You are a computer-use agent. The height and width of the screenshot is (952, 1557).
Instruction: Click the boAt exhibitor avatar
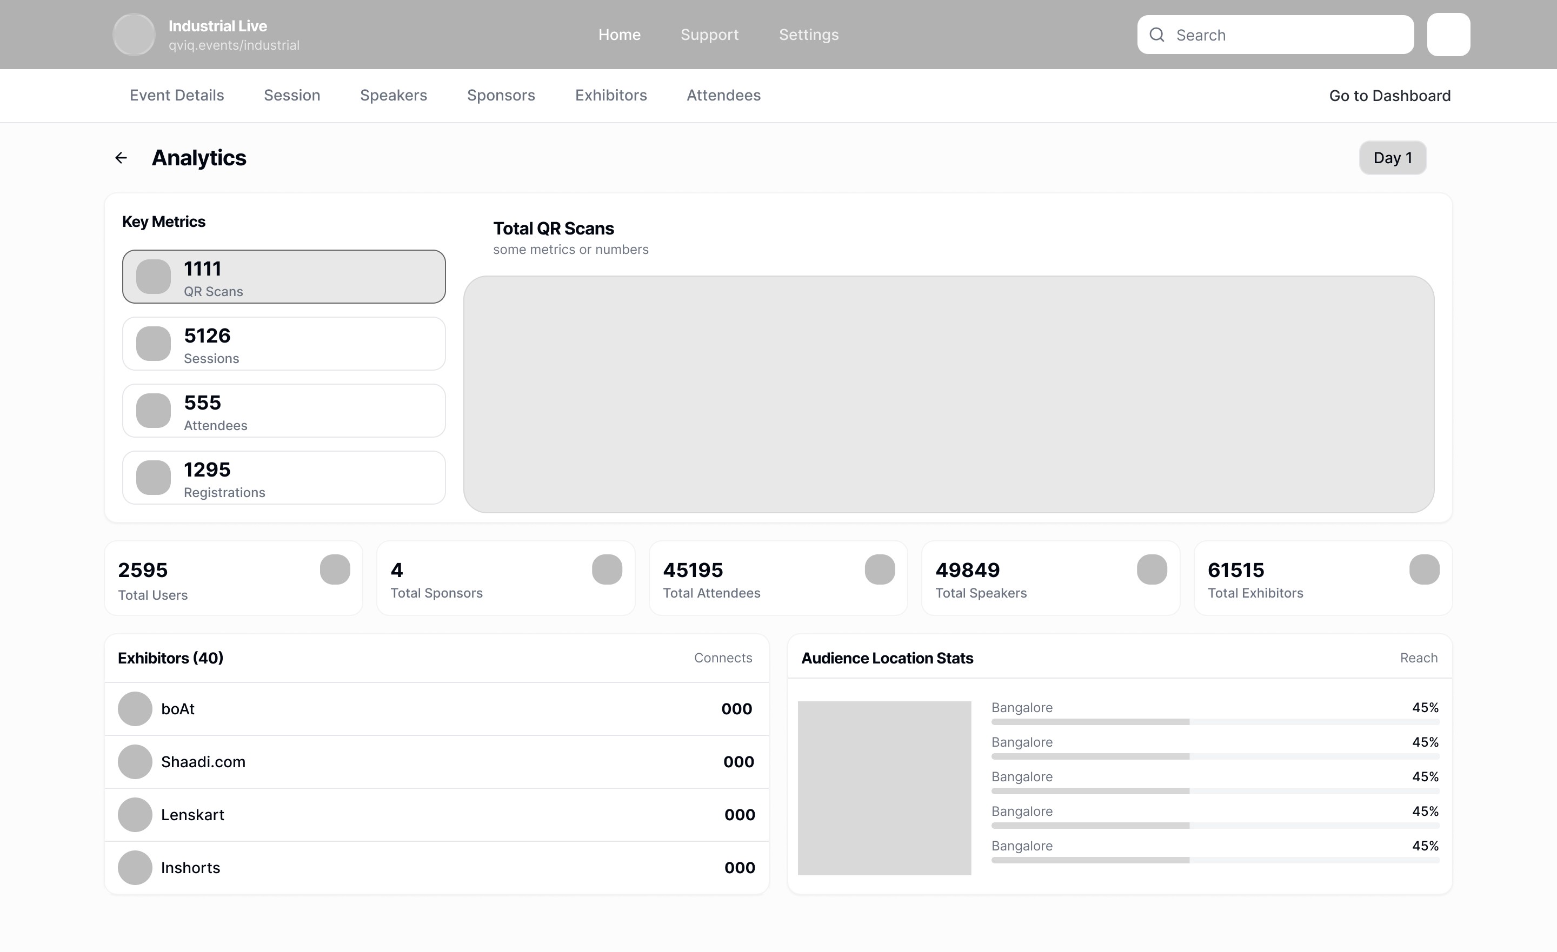coord(135,709)
